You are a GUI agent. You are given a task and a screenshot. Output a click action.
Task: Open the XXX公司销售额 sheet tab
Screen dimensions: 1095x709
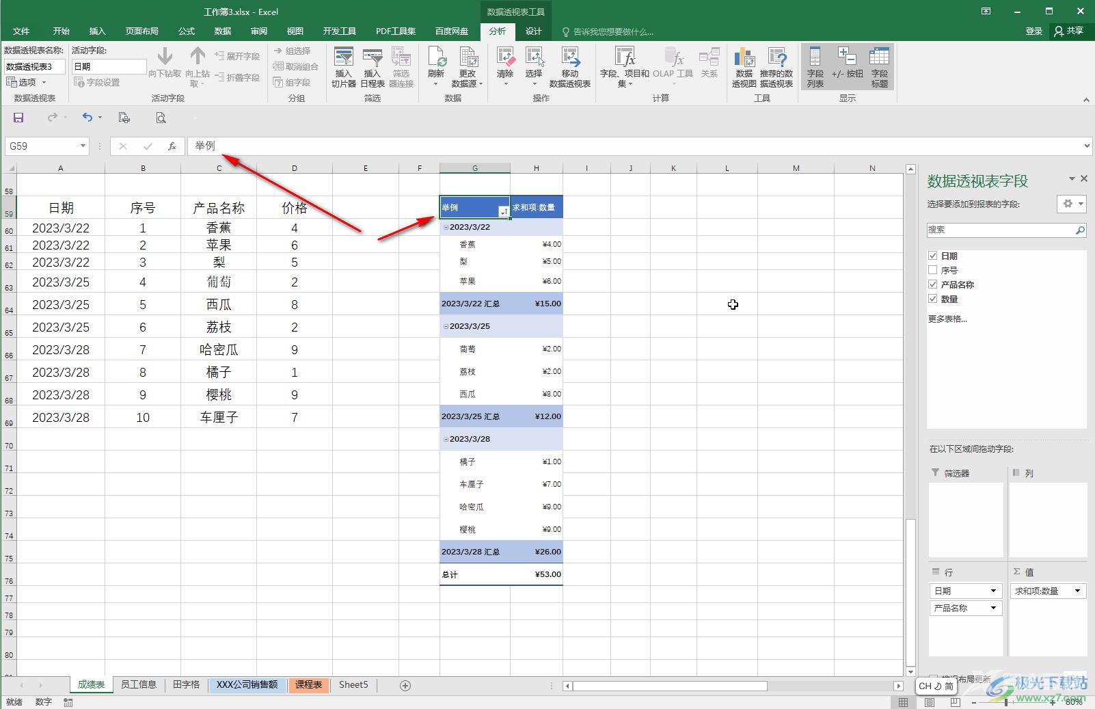(x=247, y=684)
